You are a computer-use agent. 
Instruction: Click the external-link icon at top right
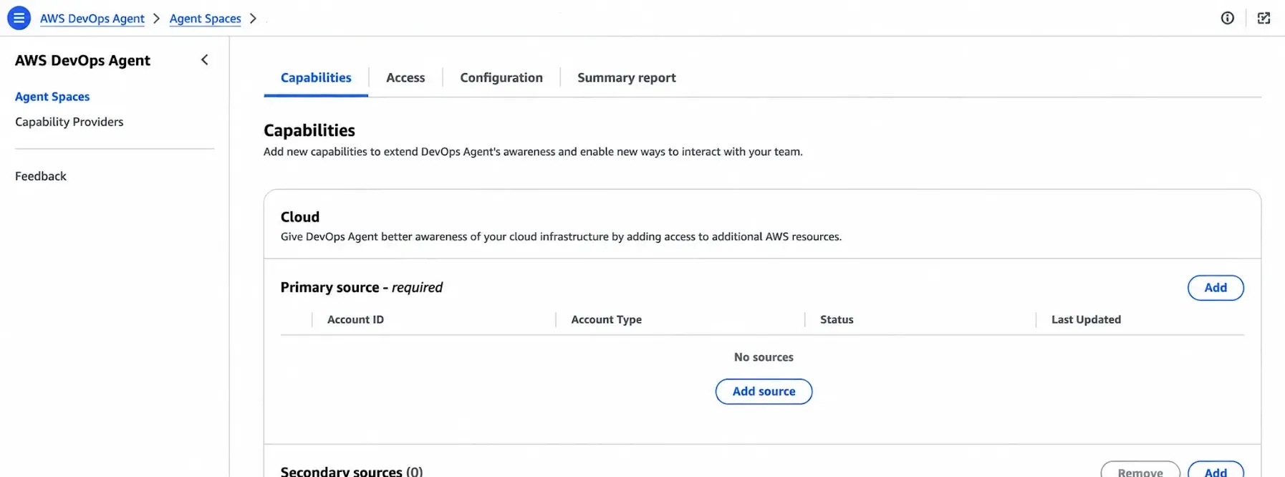(x=1264, y=18)
